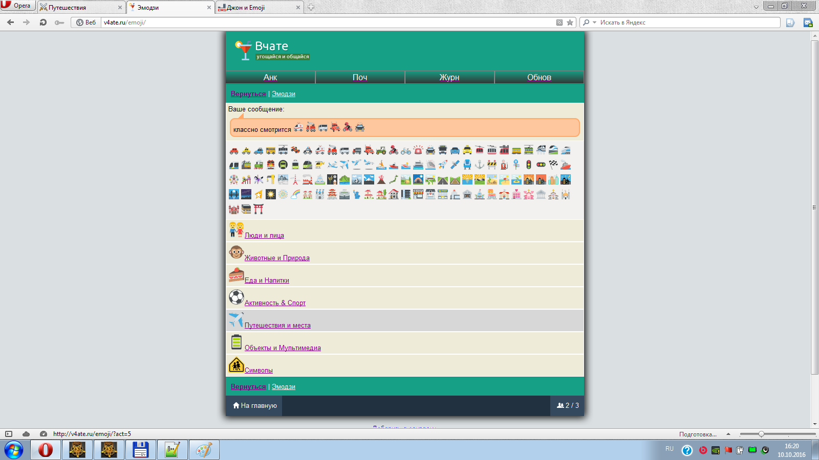Select the anchor emoji
Image resolution: width=819 pixels, height=460 pixels.
pyautogui.click(x=480, y=165)
